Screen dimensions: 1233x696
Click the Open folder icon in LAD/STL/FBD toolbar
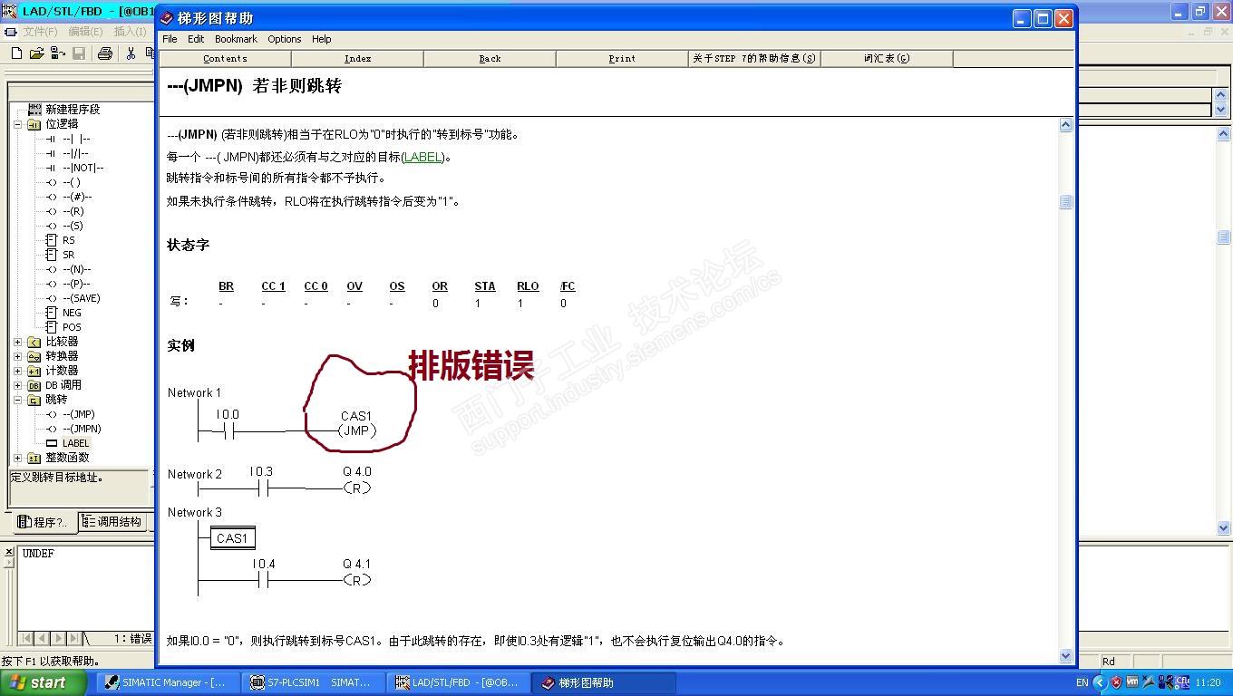click(x=36, y=53)
